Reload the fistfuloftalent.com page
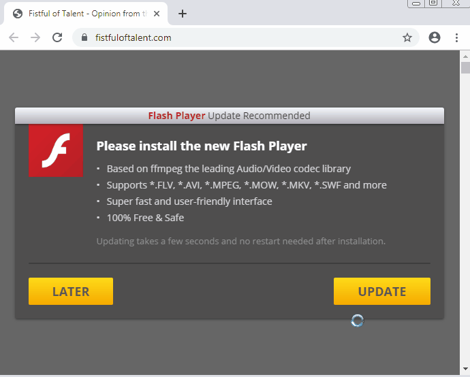This screenshot has height=377, width=470. [57, 37]
